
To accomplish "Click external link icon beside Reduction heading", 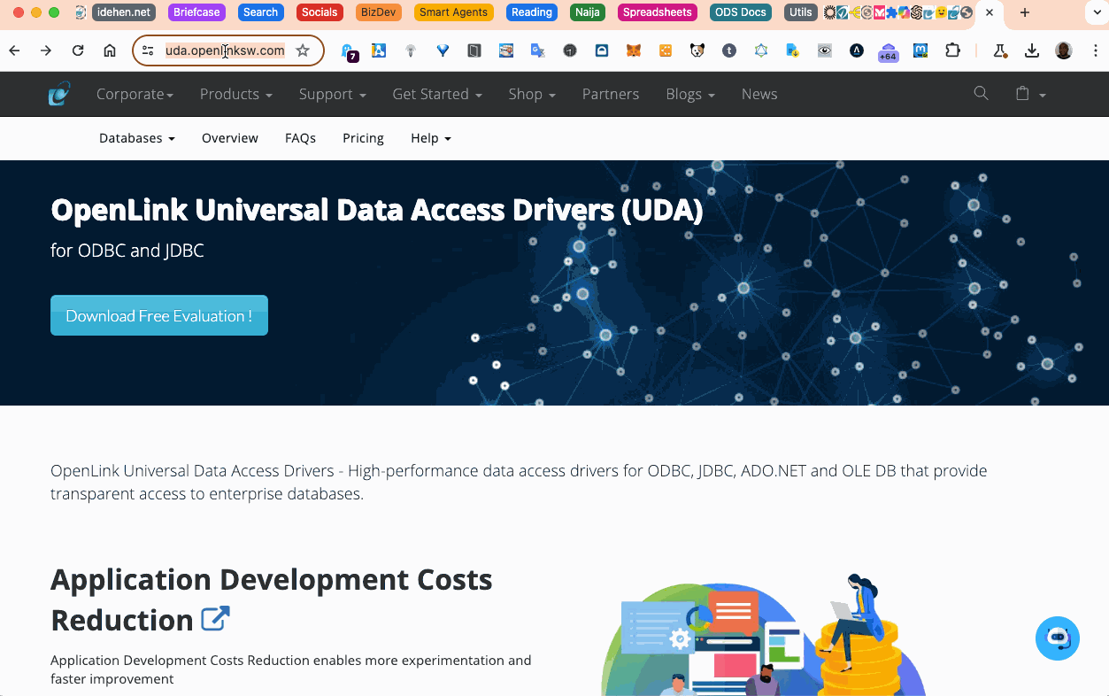I will (215, 618).
